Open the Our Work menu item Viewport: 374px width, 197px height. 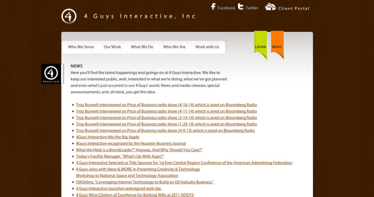click(x=112, y=47)
